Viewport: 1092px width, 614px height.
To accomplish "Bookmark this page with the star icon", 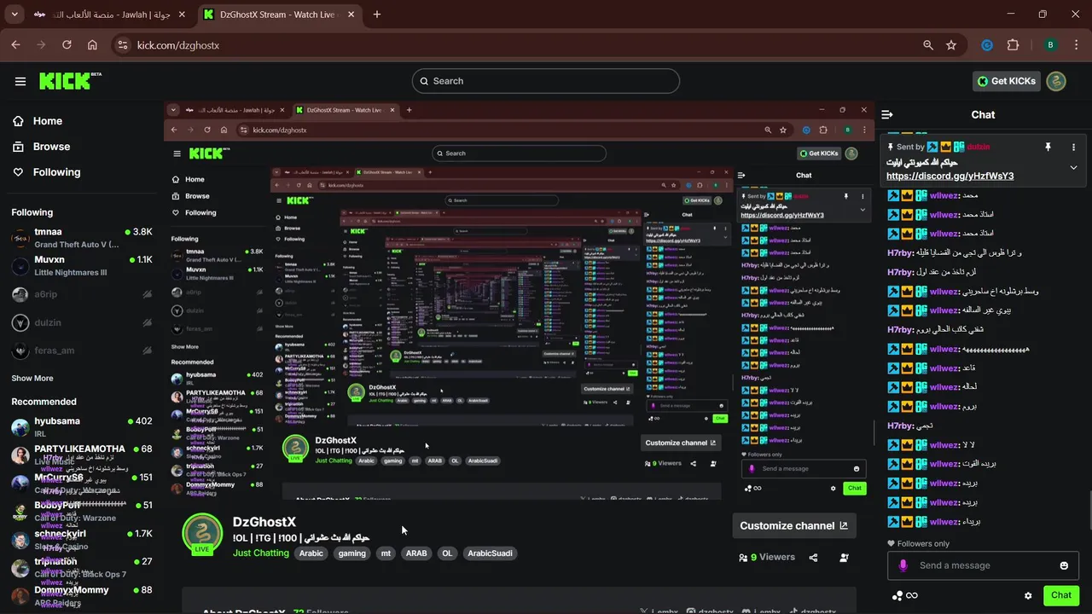I will pos(951,45).
